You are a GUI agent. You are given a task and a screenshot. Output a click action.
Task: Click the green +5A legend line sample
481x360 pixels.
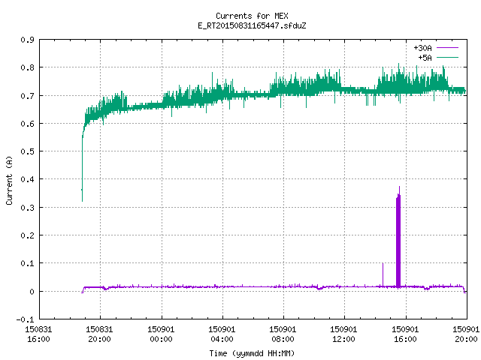tap(447, 57)
